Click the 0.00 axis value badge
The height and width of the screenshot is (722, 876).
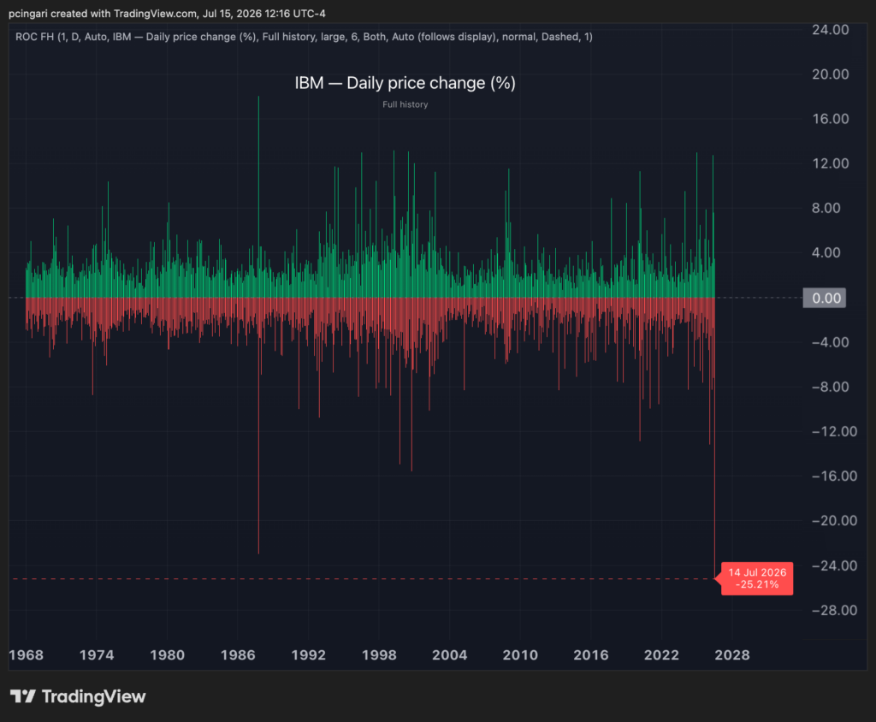tap(825, 298)
